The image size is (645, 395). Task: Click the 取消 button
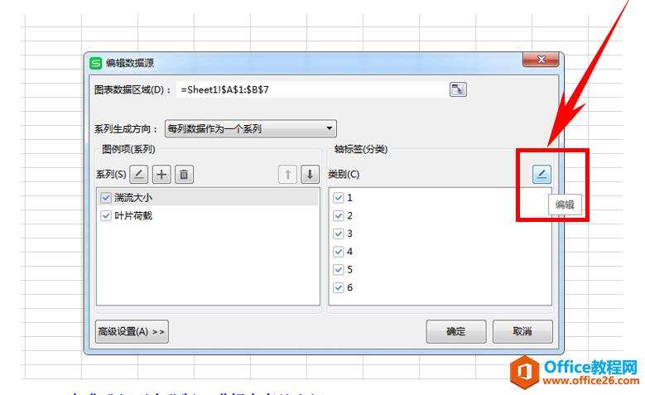pos(522,331)
